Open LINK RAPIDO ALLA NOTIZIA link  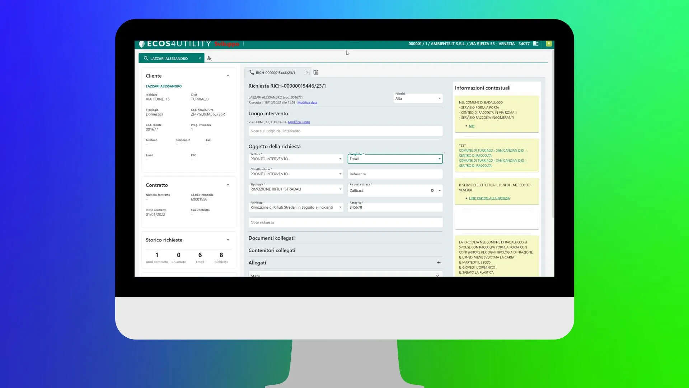[x=489, y=198]
